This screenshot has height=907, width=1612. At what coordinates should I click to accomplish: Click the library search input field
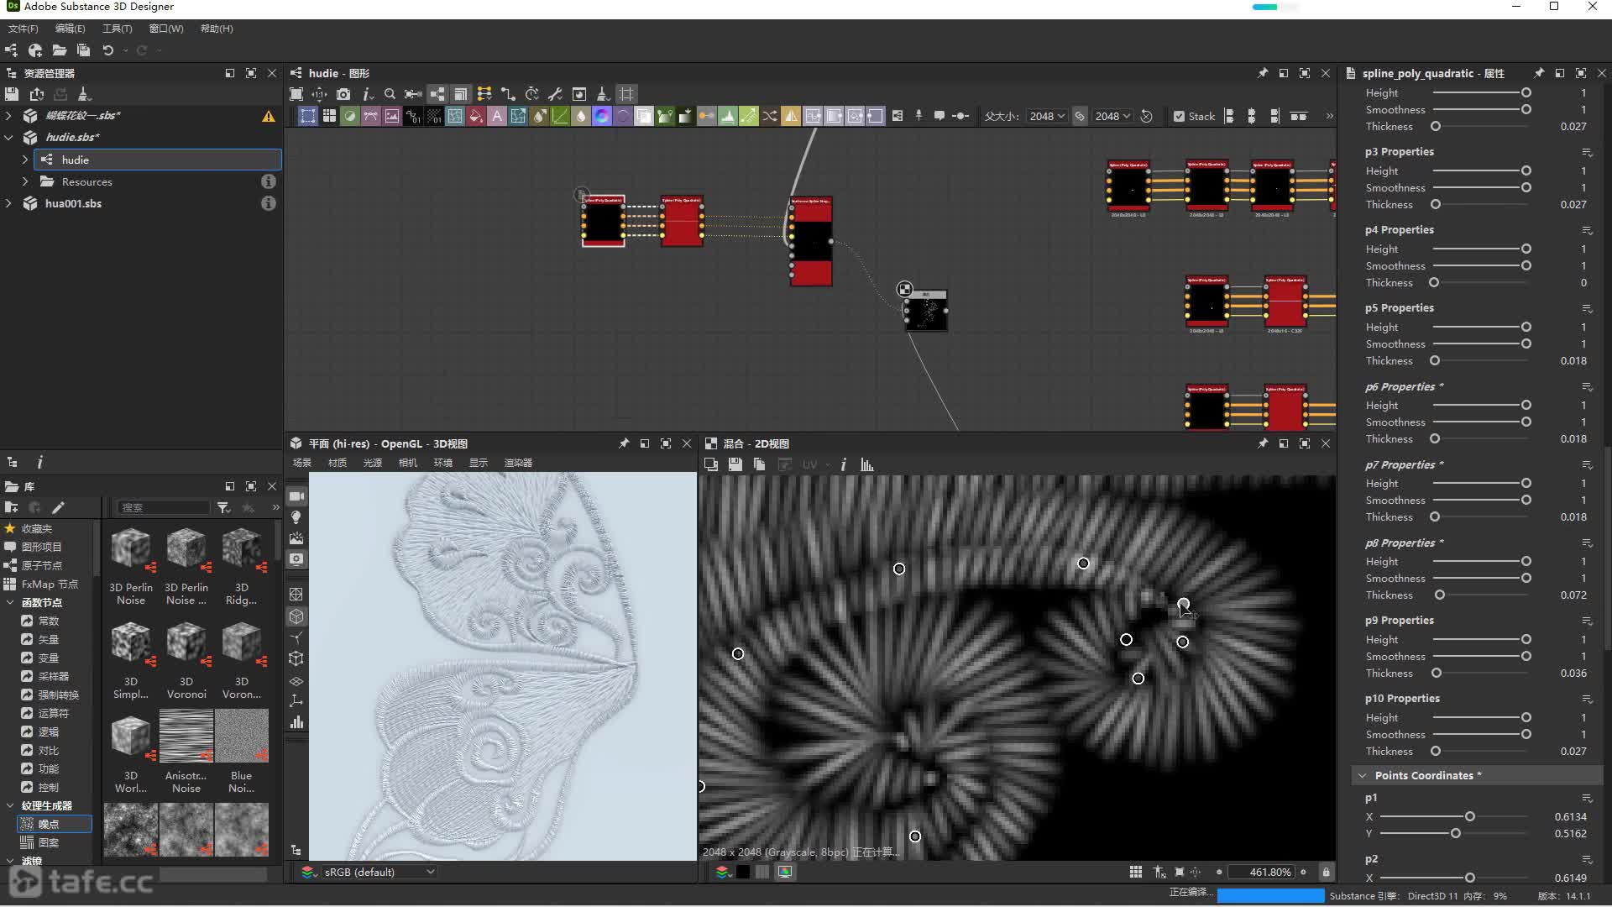point(163,507)
